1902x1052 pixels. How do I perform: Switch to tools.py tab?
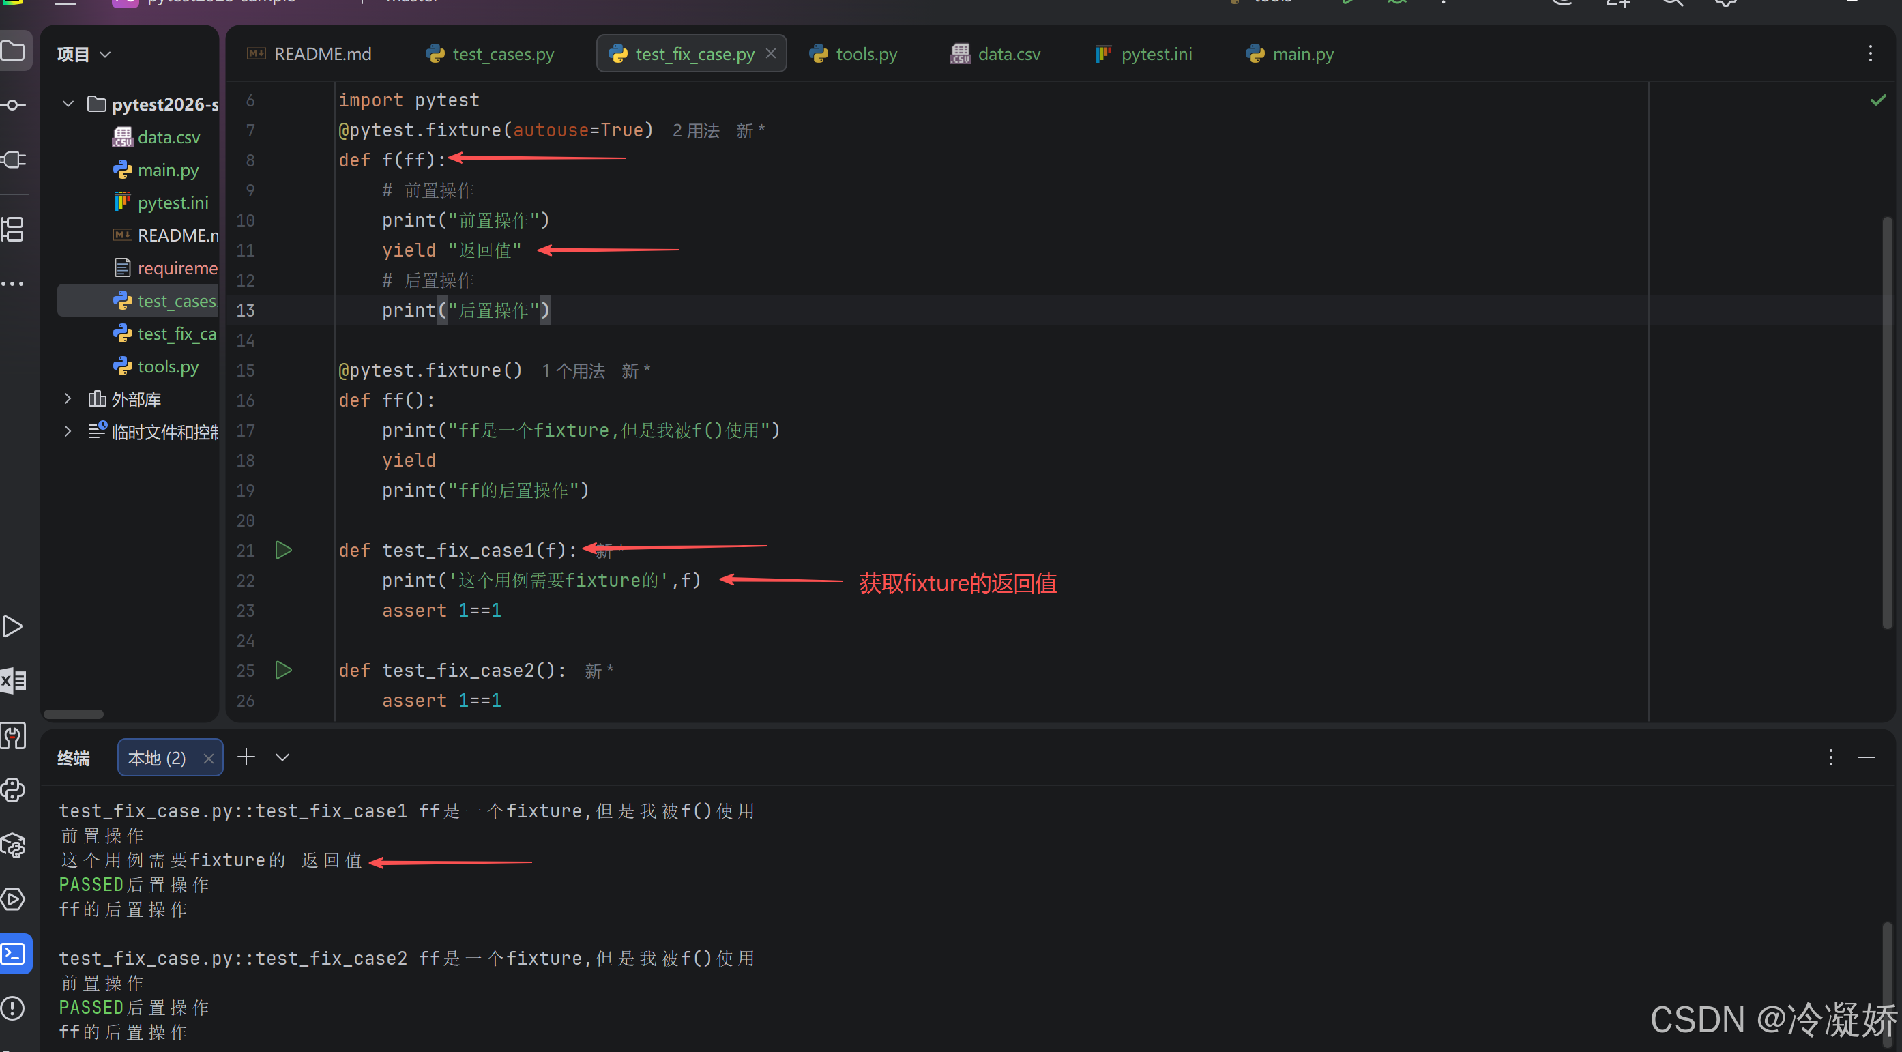point(853,54)
